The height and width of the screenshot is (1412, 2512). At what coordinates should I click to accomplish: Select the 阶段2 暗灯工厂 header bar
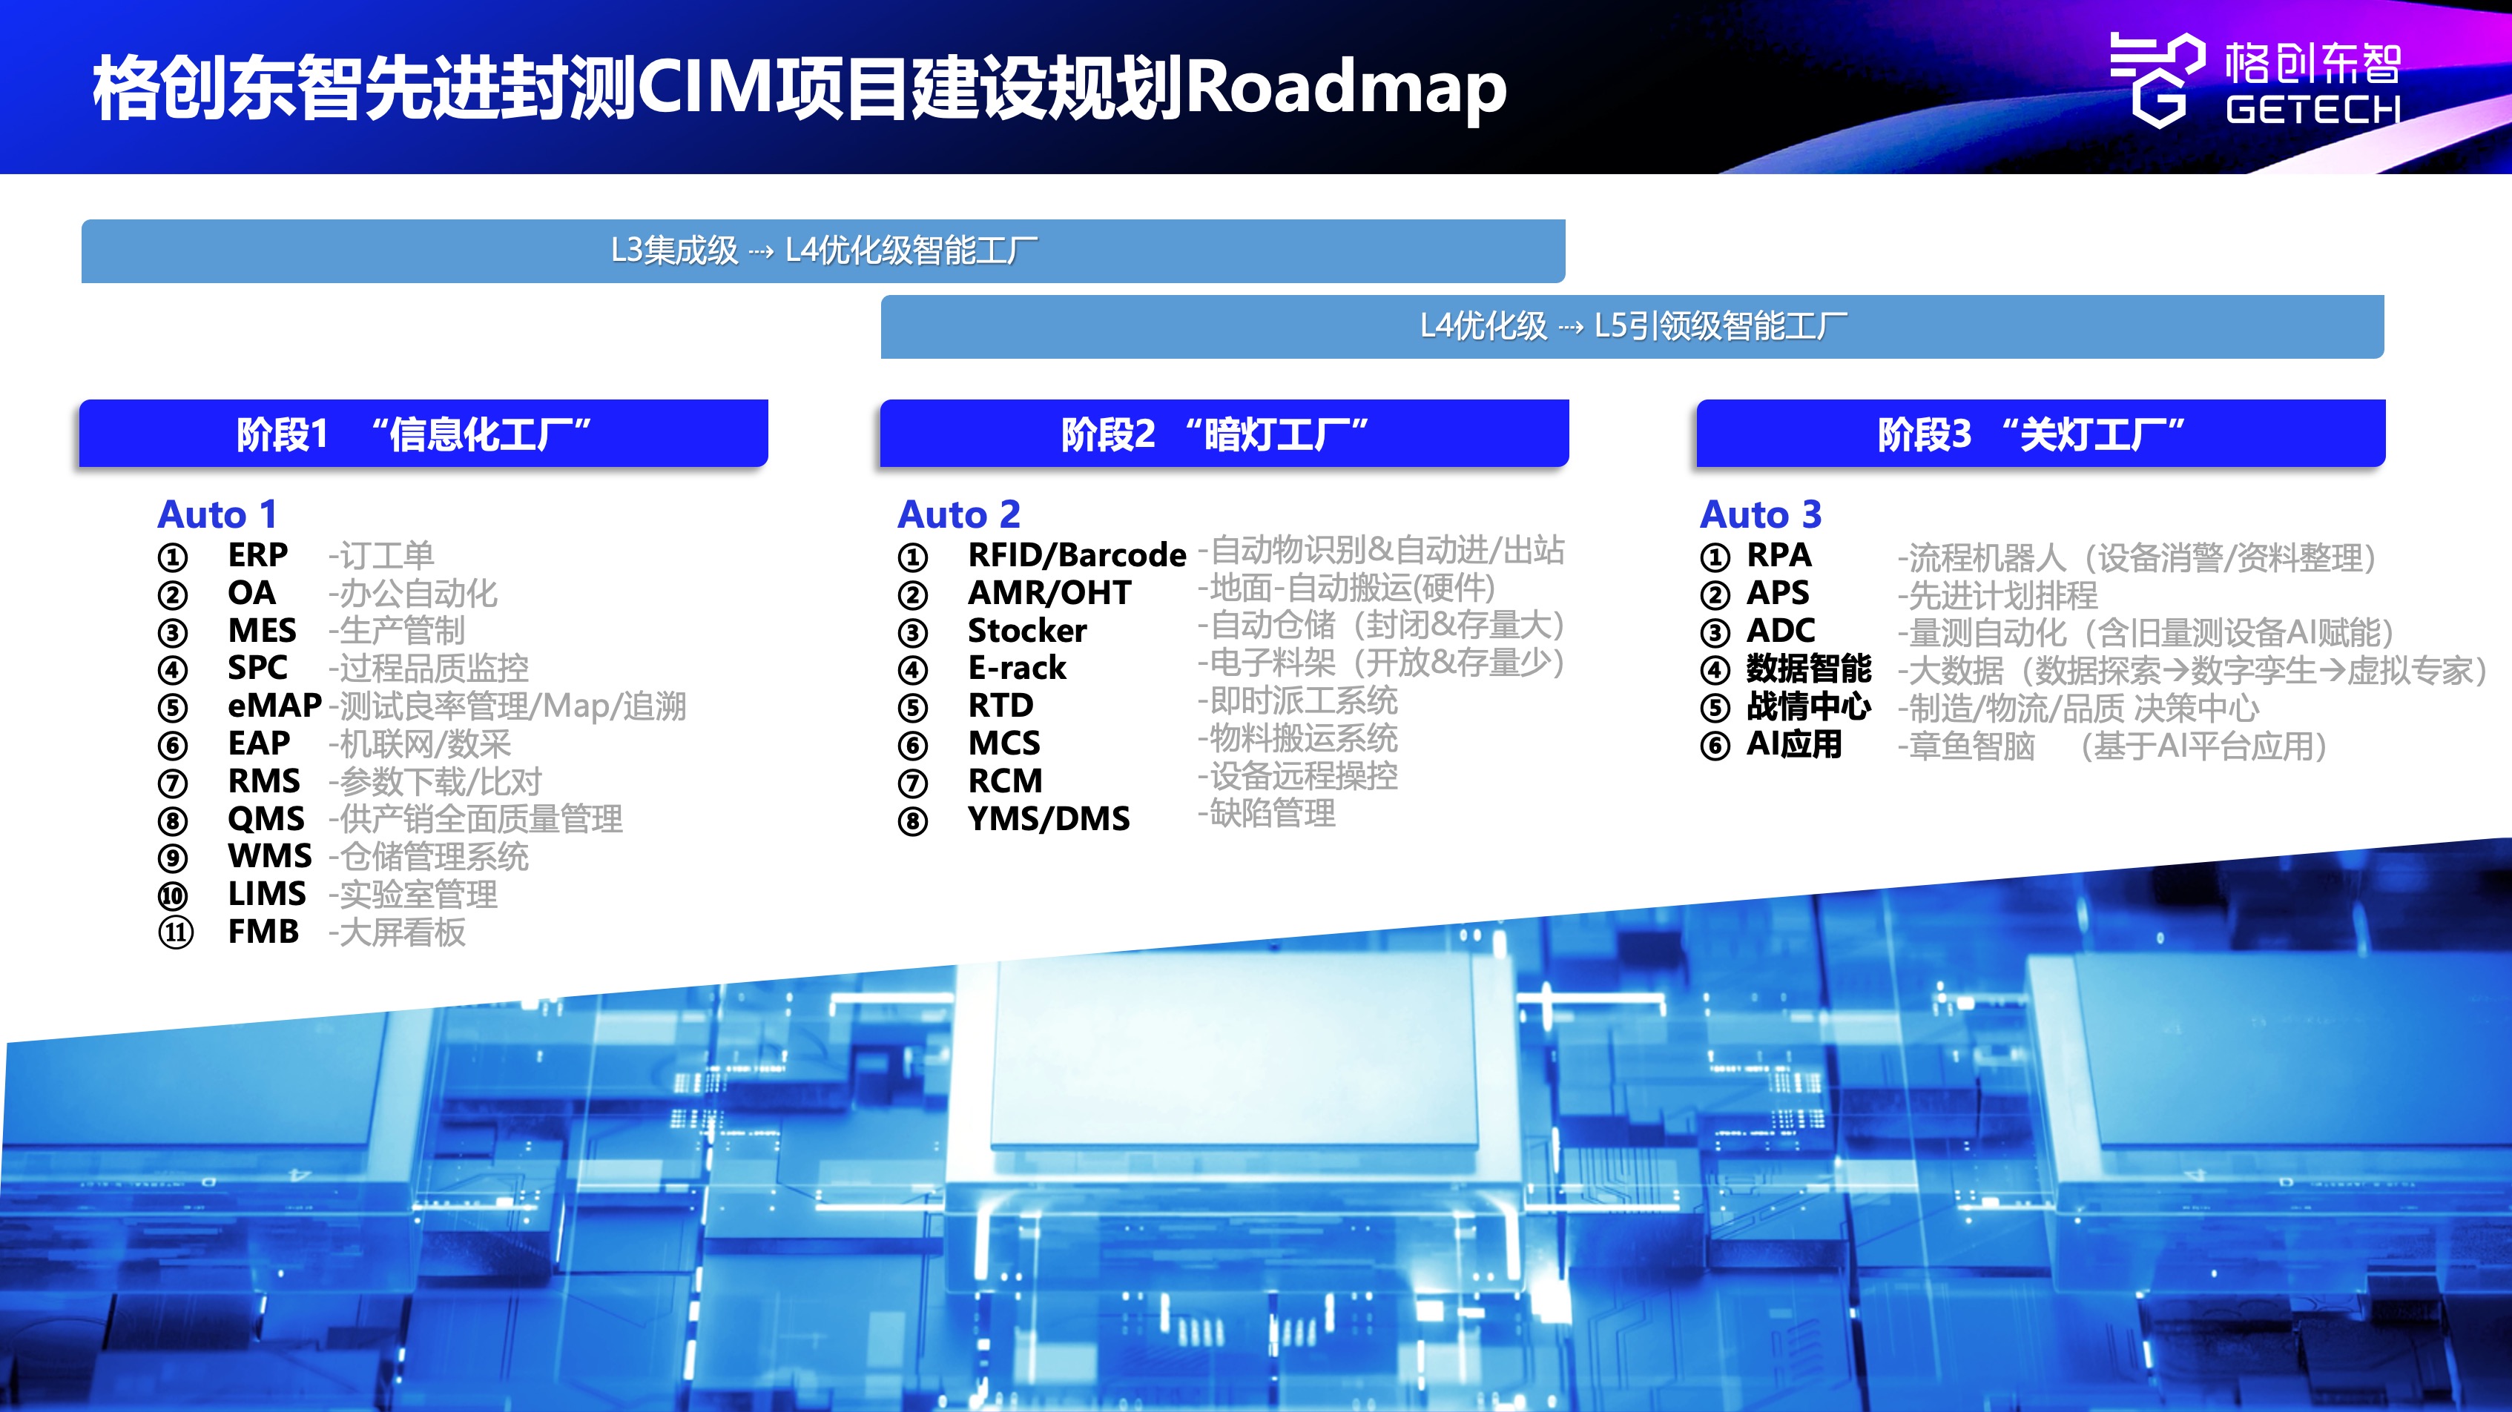(x=1224, y=434)
